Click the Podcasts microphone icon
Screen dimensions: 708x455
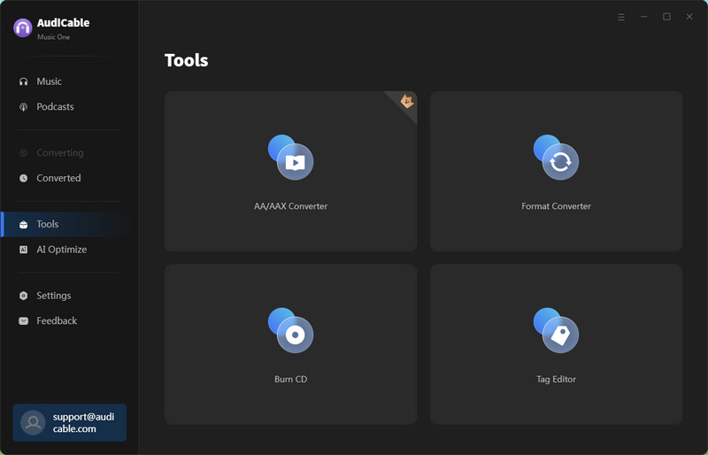point(24,107)
